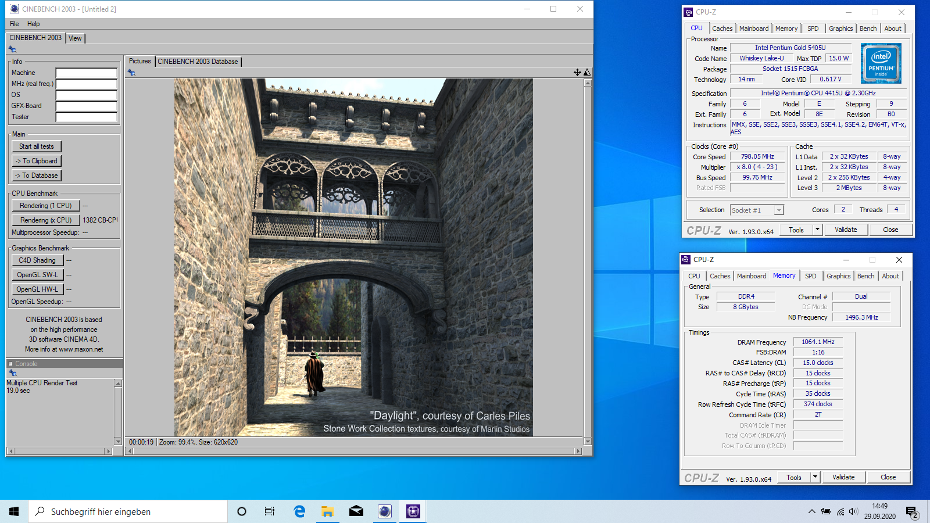
Task: Click the Console panel header square icon
Action: coord(10,364)
